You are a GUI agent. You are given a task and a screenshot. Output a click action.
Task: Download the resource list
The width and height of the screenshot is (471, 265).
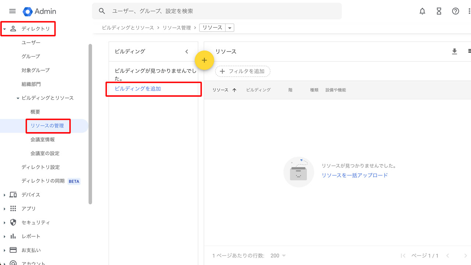point(454,52)
